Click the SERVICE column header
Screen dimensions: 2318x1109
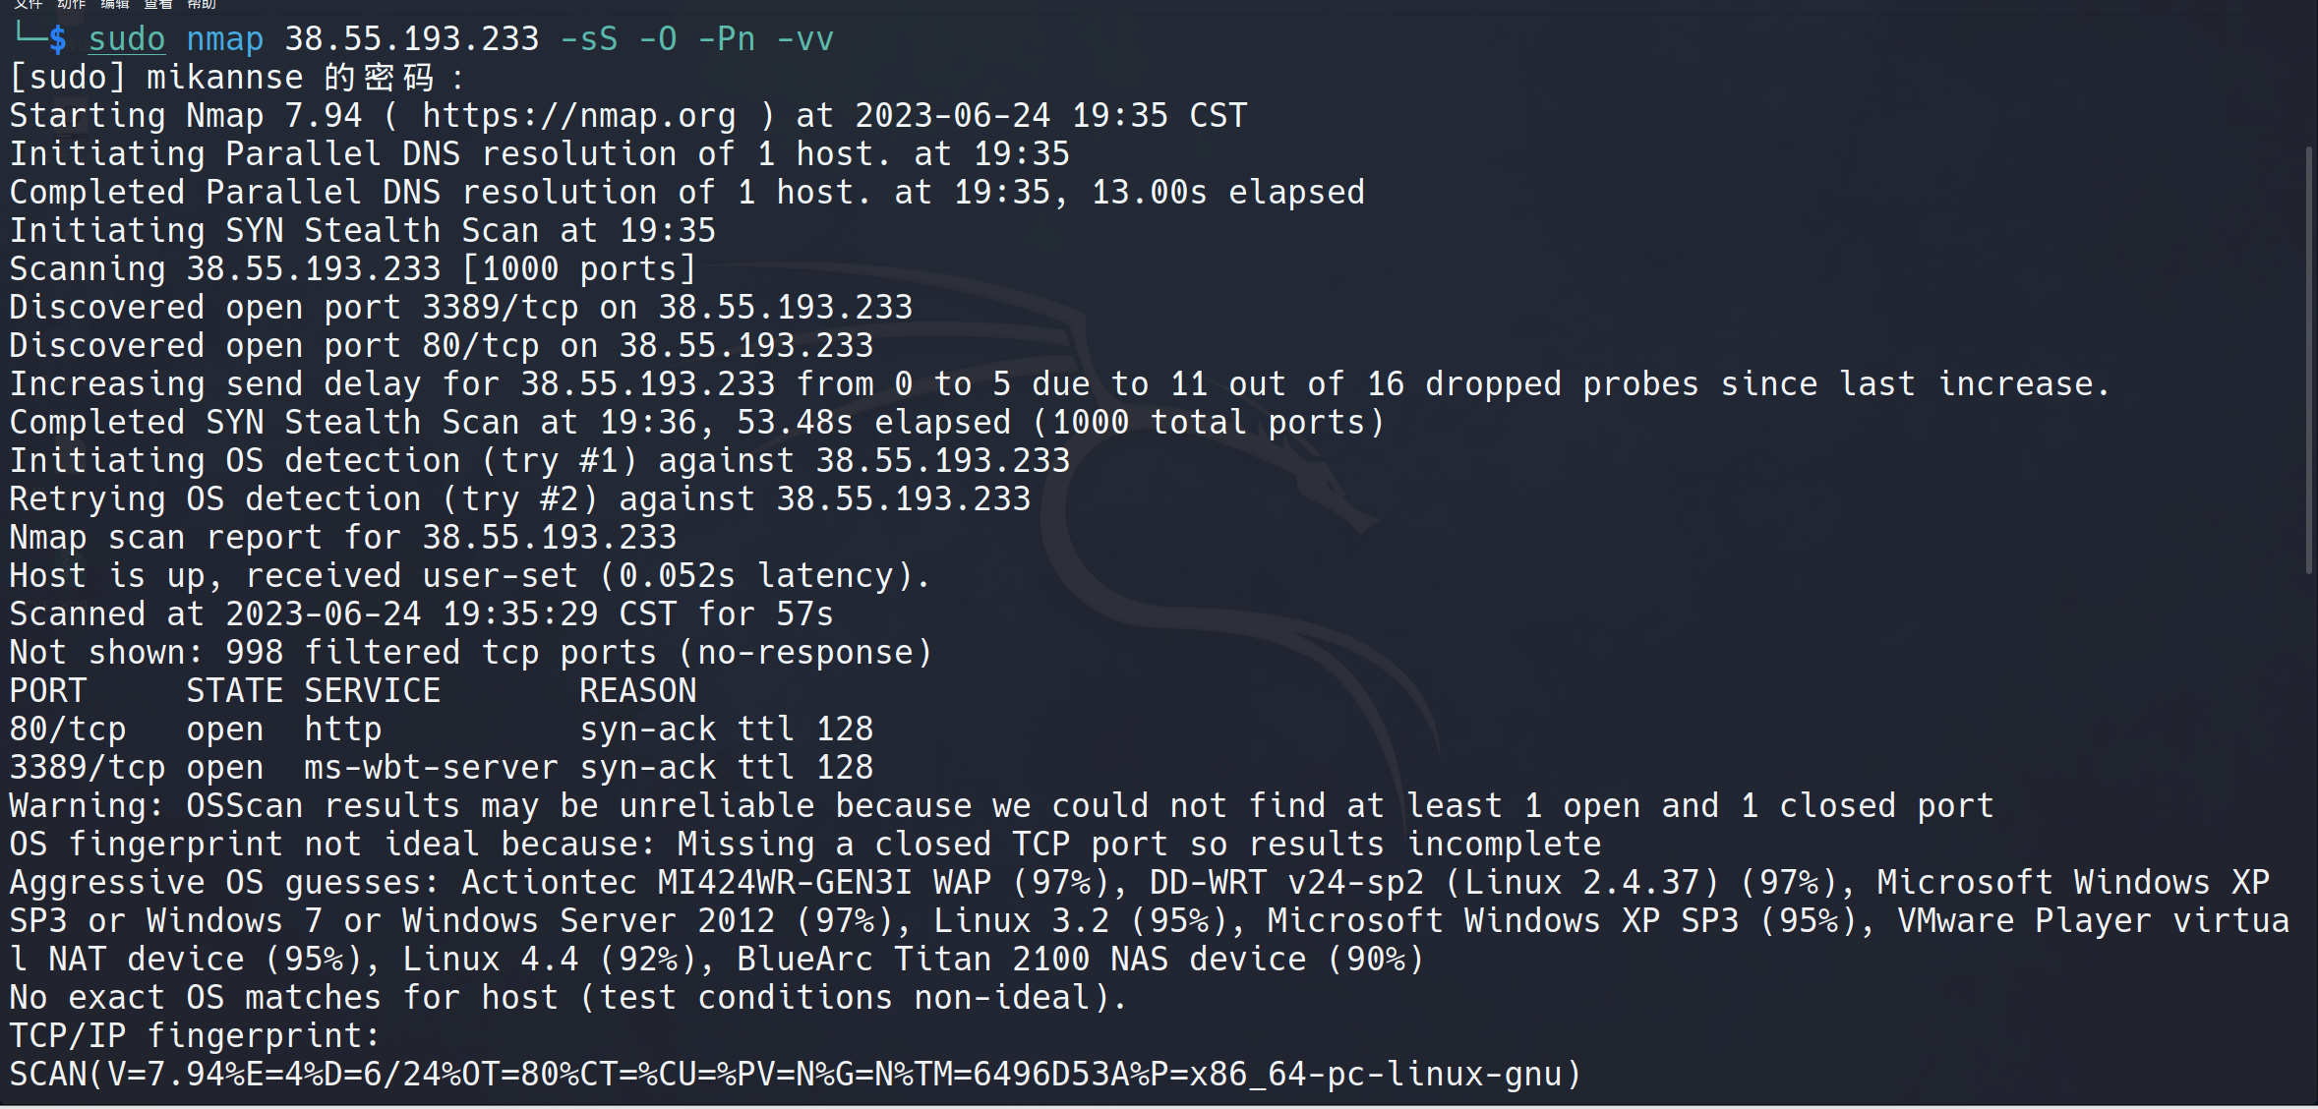(372, 691)
